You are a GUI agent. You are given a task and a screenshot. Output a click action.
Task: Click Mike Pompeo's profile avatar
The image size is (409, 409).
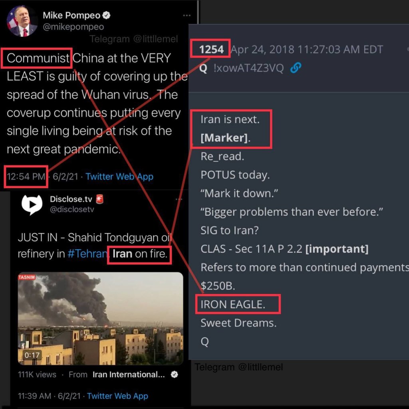23,21
